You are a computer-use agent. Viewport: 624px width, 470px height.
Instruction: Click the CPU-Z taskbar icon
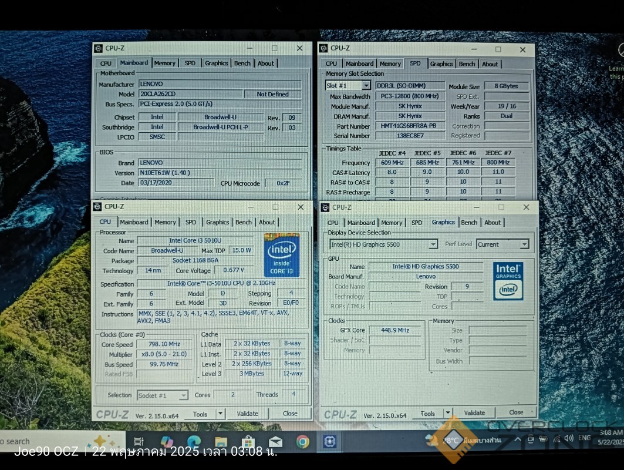coord(329,441)
